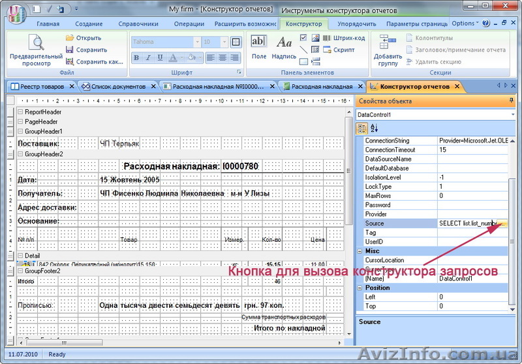
Task: Click the Открыть folder icon
Action: 70,38
